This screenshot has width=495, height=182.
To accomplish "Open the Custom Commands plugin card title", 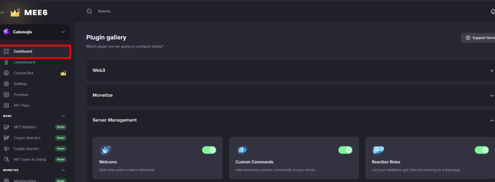I will tap(254, 162).
